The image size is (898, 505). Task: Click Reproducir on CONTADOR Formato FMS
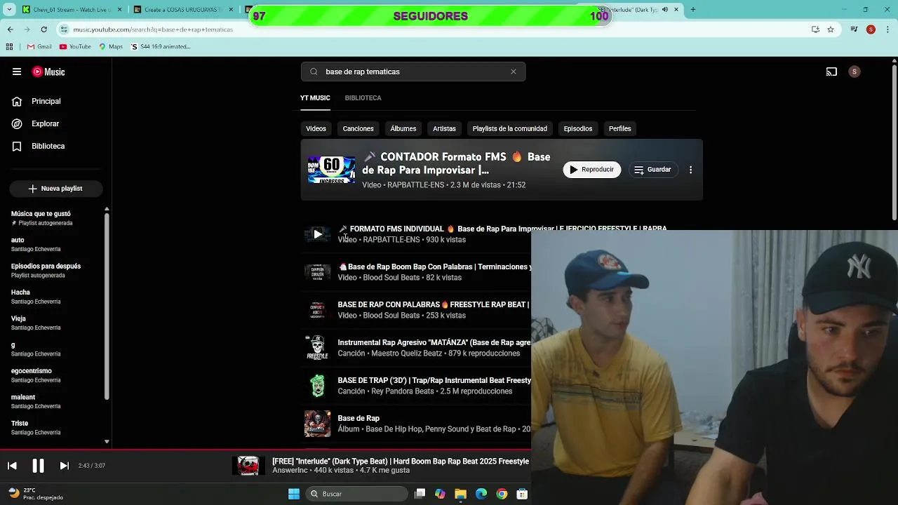point(591,170)
